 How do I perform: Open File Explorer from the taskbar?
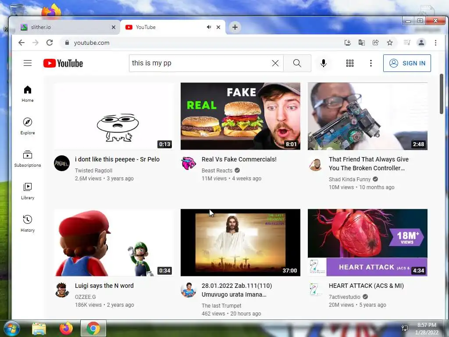pos(39,328)
